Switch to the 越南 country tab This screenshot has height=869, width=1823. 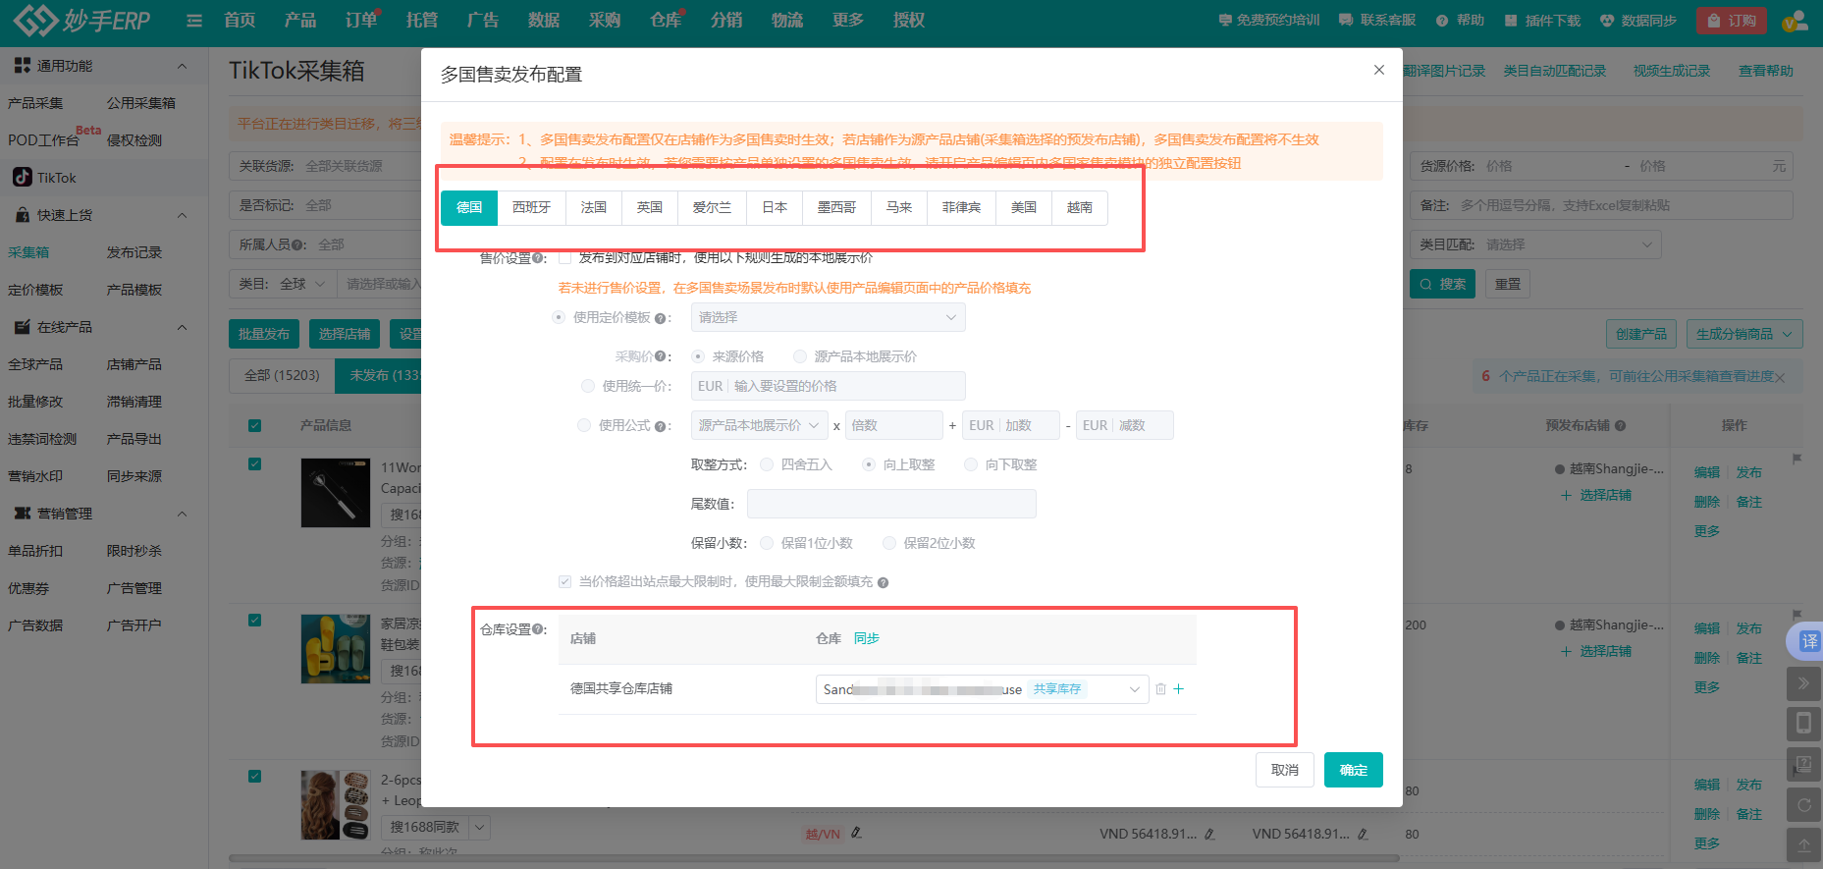[1079, 207]
